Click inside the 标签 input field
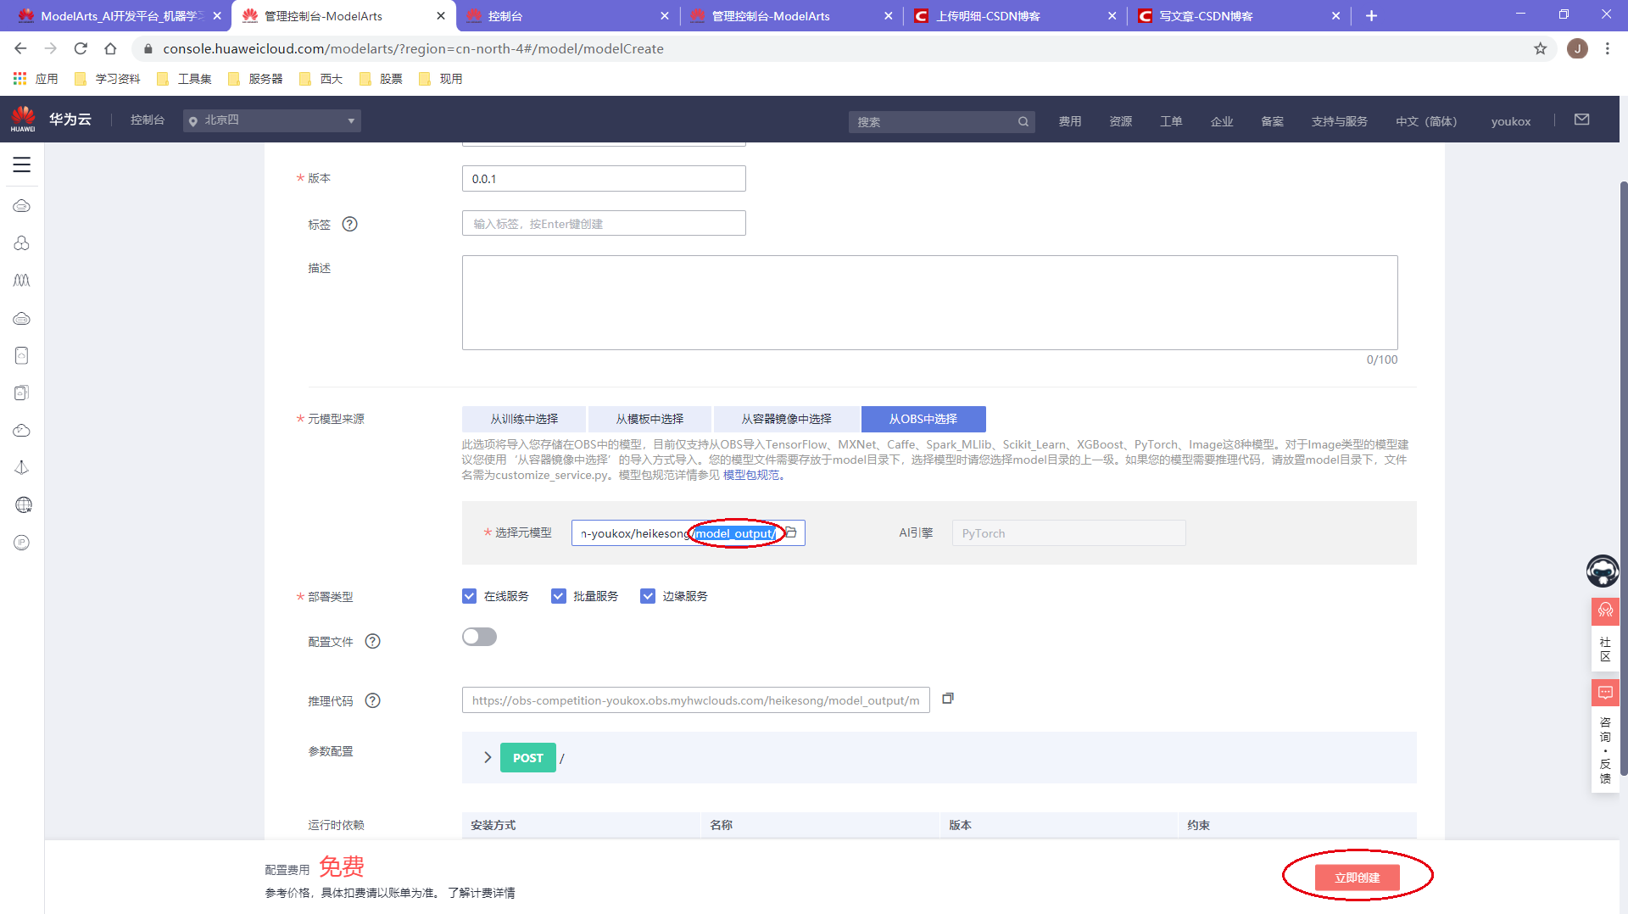The height and width of the screenshot is (914, 1628). tap(603, 223)
